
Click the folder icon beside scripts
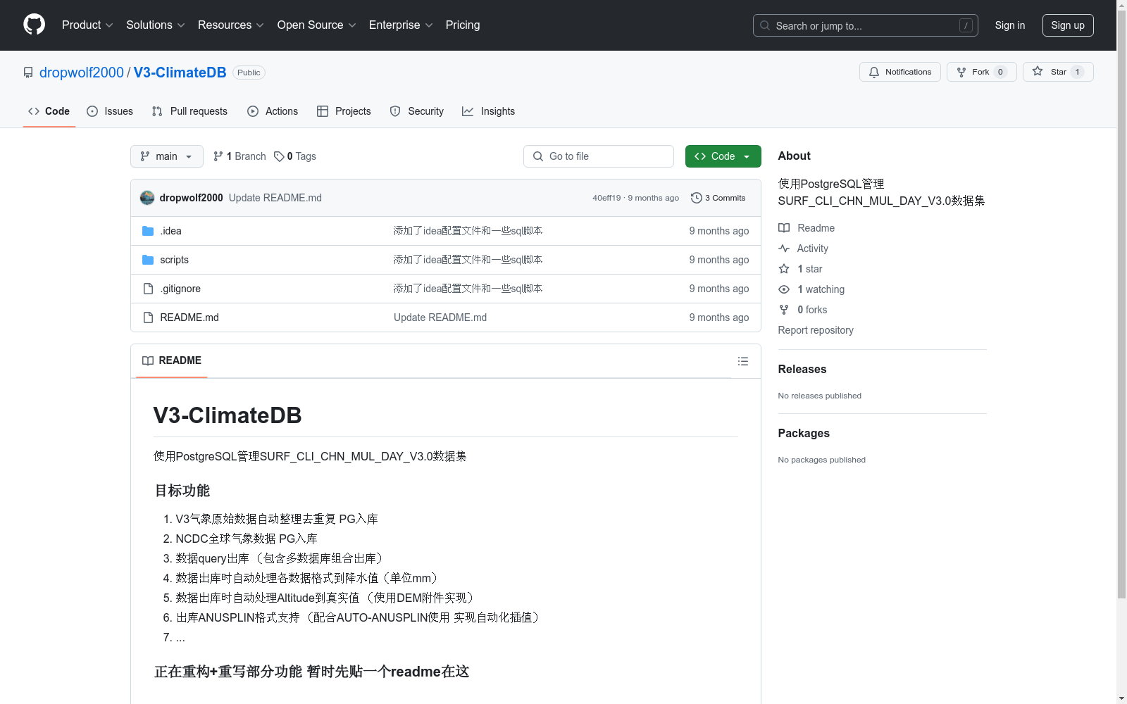coord(148,260)
